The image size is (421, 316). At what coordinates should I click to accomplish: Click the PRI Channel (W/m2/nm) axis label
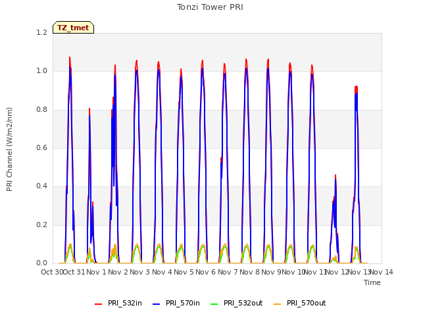9,149
